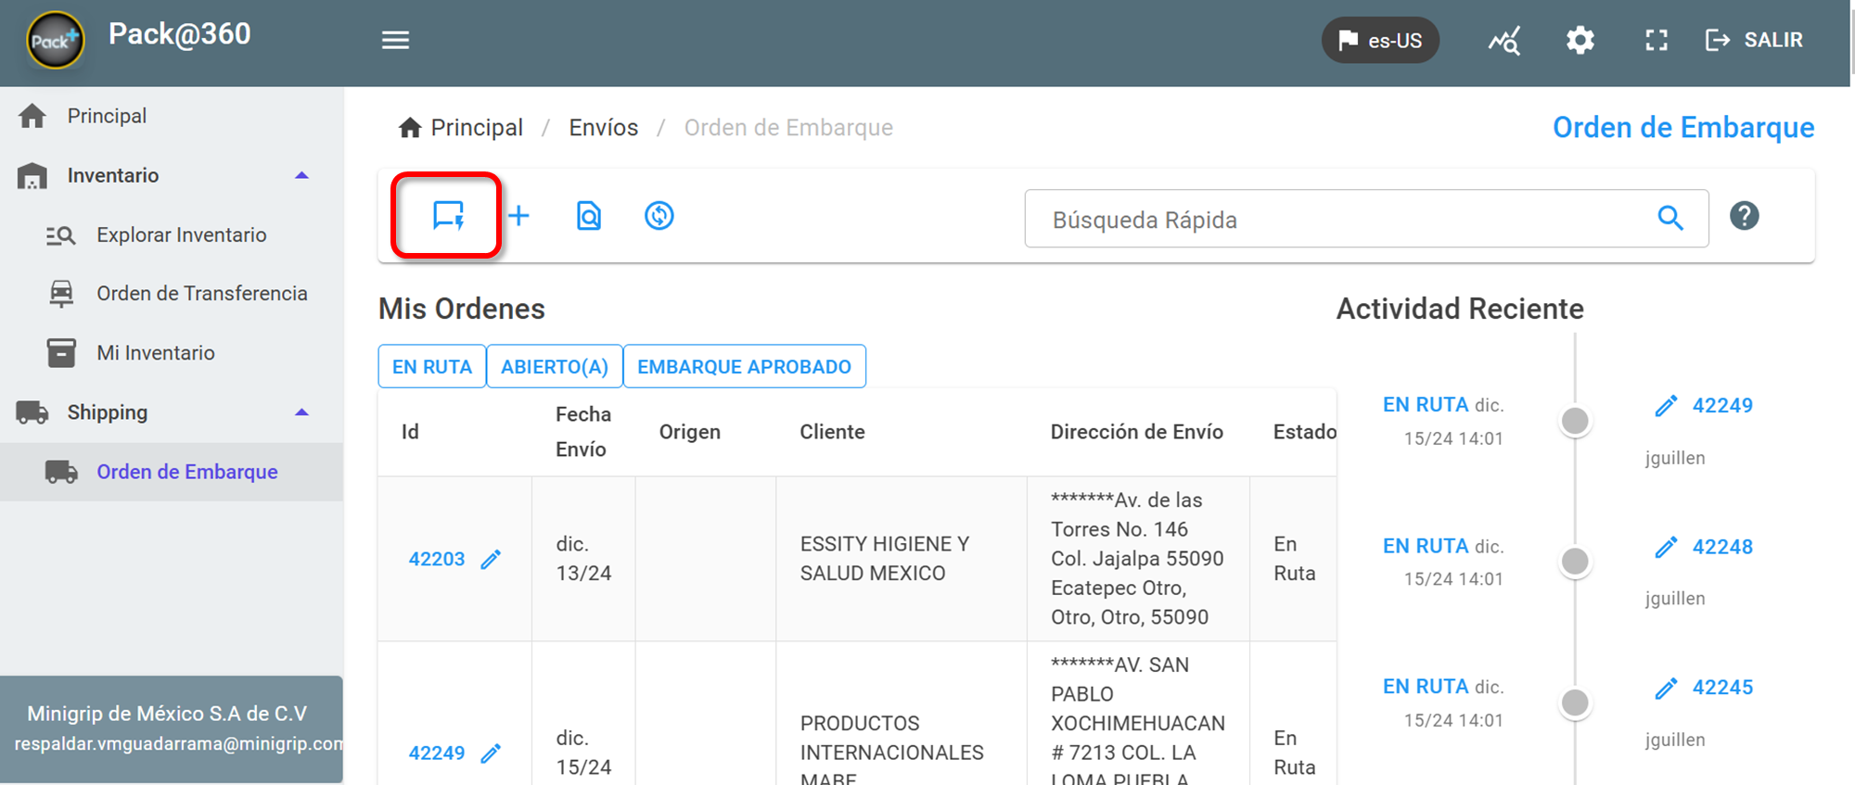Open Mi Inventario menu item
Image resolution: width=1855 pixels, height=785 pixels.
tap(155, 352)
